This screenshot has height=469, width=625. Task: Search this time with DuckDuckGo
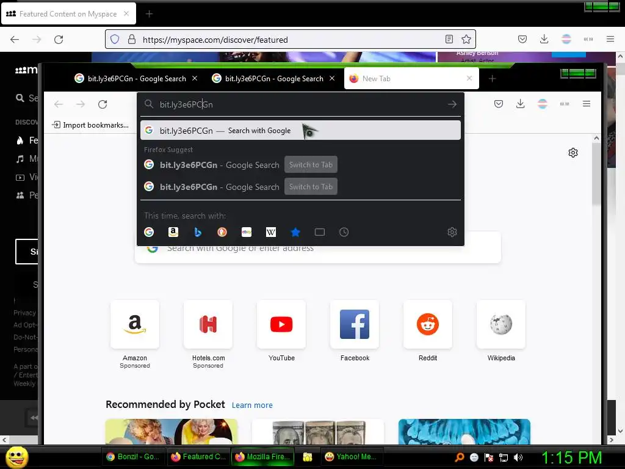(222, 232)
